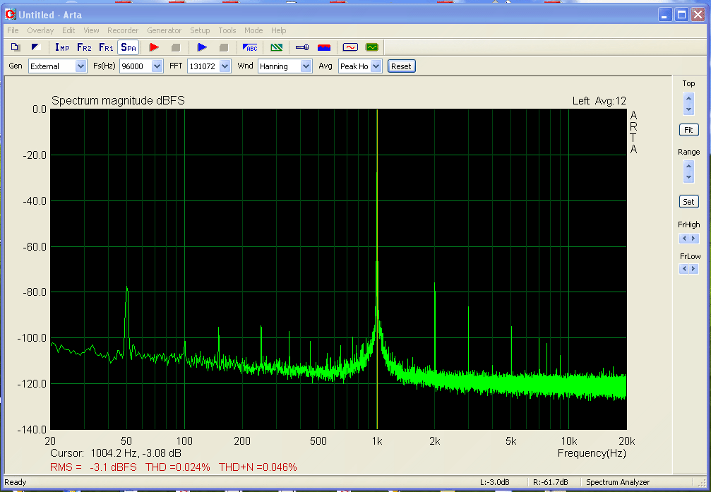The image size is (711, 492).
Task: Click the red sine wave icon
Action: (350, 47)
